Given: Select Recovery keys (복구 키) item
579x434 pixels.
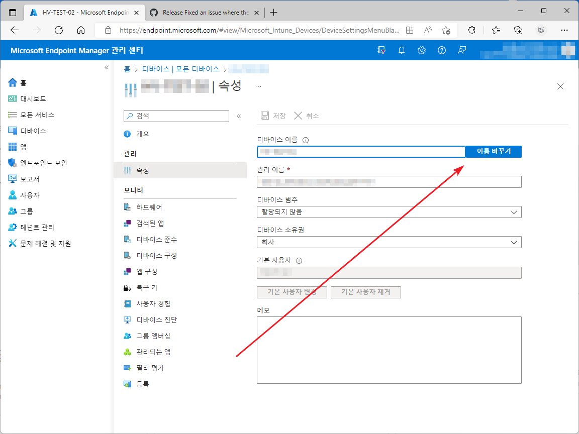Looking at the screenshot, I should [x=140, y=287].
